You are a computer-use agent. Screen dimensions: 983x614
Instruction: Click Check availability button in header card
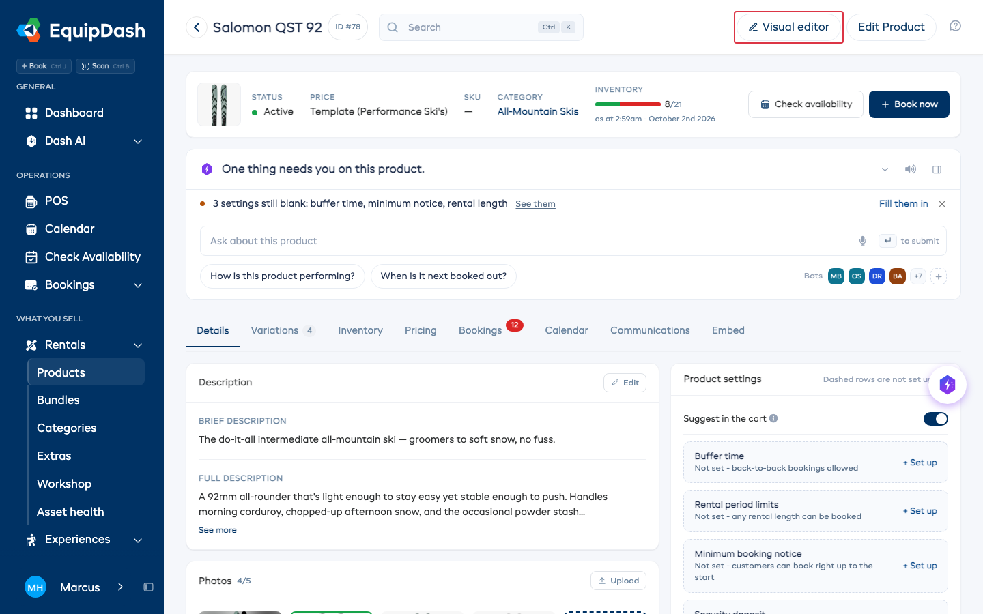(806, 104)
